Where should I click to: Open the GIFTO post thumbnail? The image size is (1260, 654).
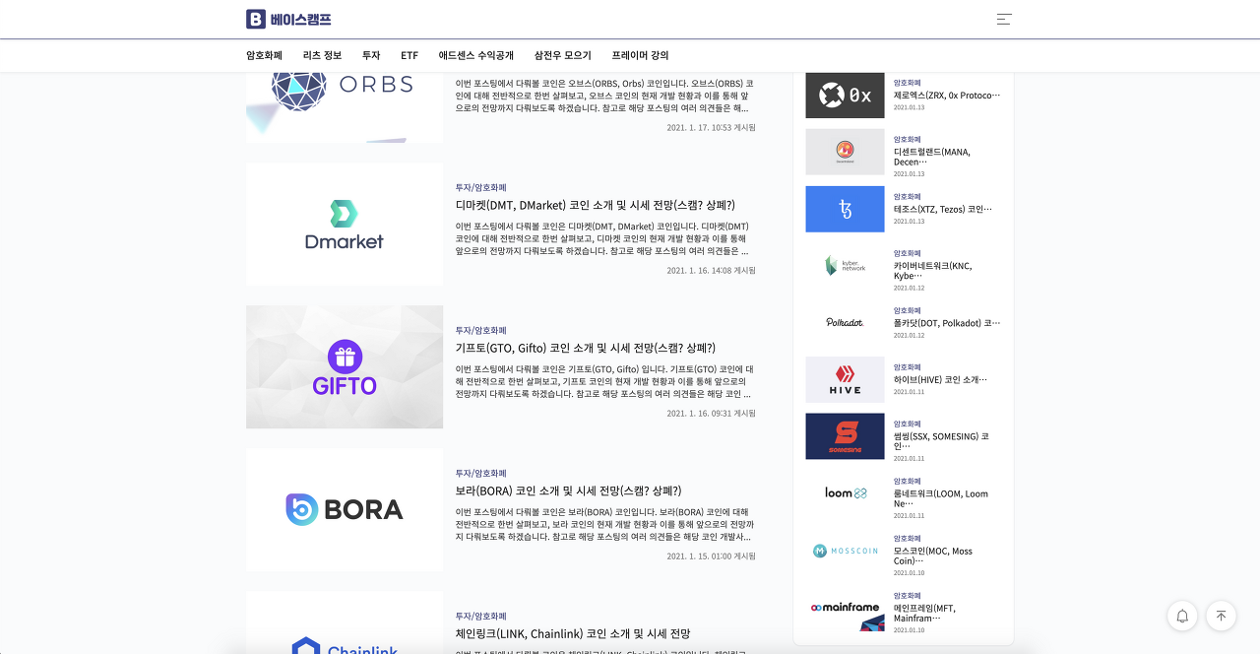pyautogui.click(x=345, y=366)
